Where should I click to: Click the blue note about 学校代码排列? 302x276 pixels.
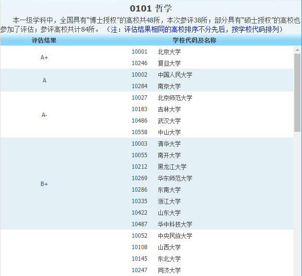click(x=194, y=29)
